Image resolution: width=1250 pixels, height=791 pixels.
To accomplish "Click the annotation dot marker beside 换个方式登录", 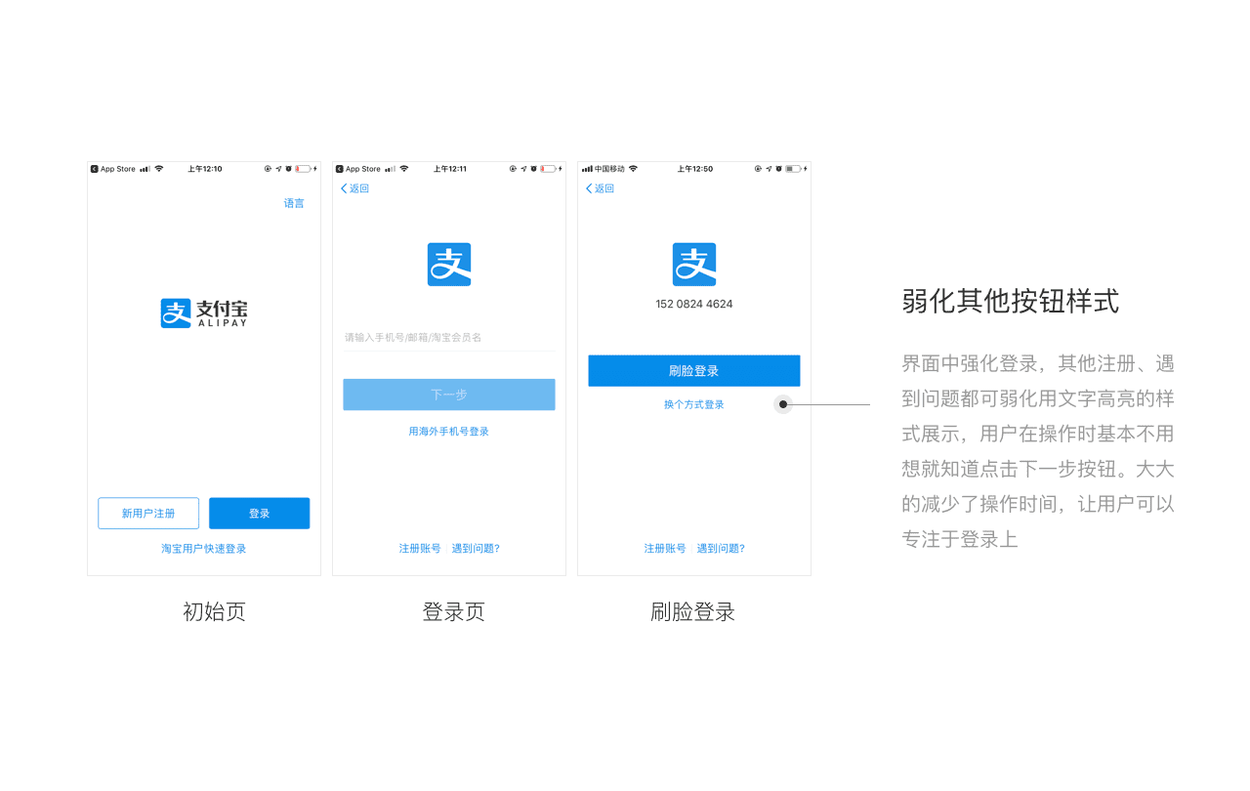I will point(783,404).
